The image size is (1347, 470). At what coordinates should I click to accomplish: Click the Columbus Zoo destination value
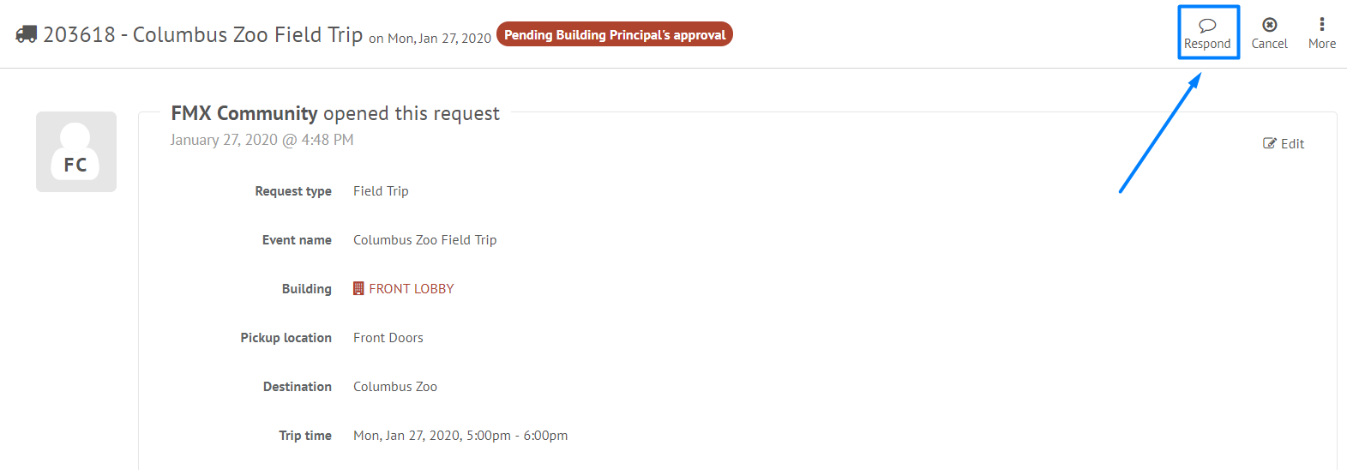395,387
